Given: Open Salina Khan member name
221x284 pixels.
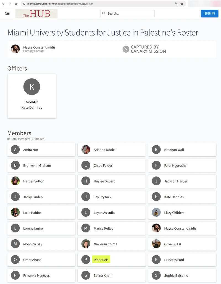Looking at the screenshot, I should tap(102, 275).
